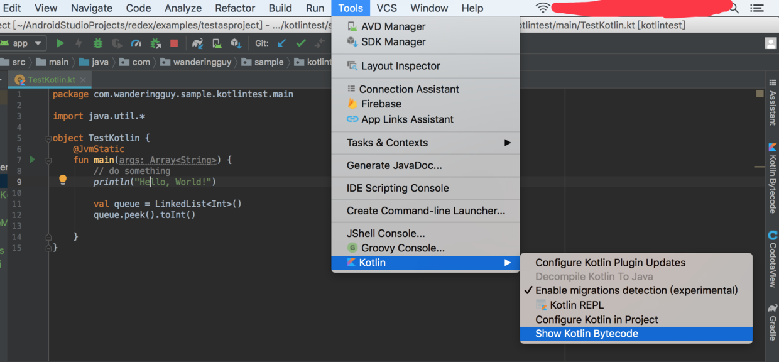779x362 pixels.
Task: Click the Debug app bug icon
Action: 98,43
